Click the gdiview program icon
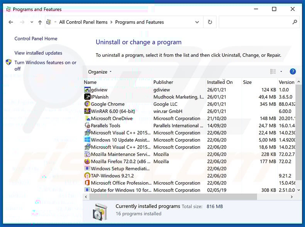The height and width of the screenshot is (227, 305). coord(87,90)
